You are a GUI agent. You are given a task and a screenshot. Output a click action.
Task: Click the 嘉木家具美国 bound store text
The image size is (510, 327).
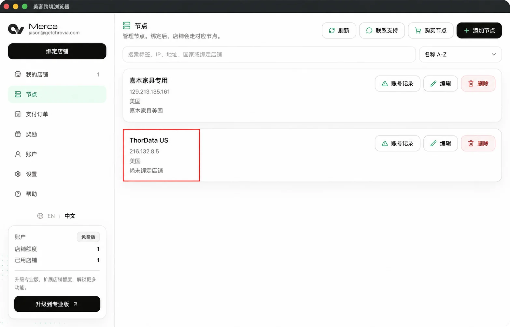[146, 111]
